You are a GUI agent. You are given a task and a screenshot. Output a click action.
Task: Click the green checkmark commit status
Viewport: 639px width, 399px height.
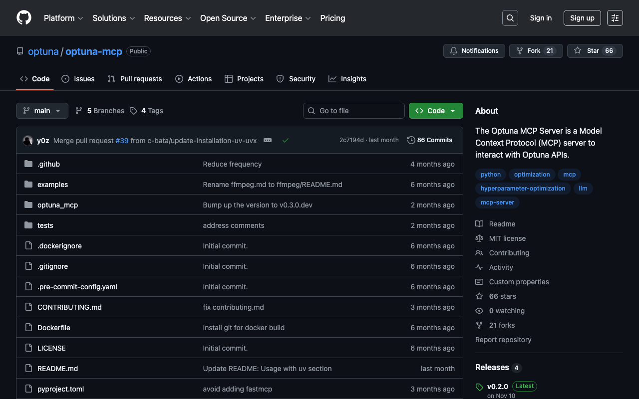[x=286, y=141]
